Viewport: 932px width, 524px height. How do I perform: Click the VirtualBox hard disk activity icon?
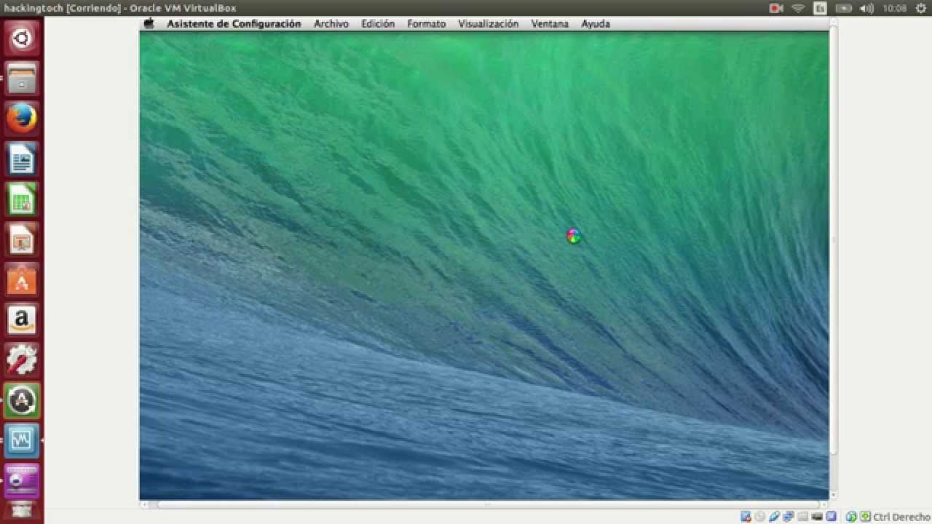point(746,517)
